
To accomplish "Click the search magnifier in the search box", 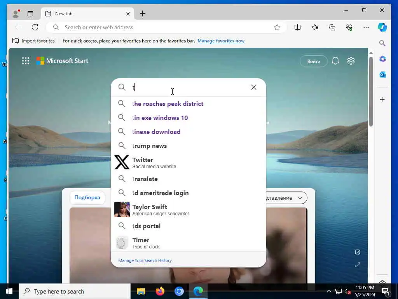I will pyautogui.click(x=122, y=87).
